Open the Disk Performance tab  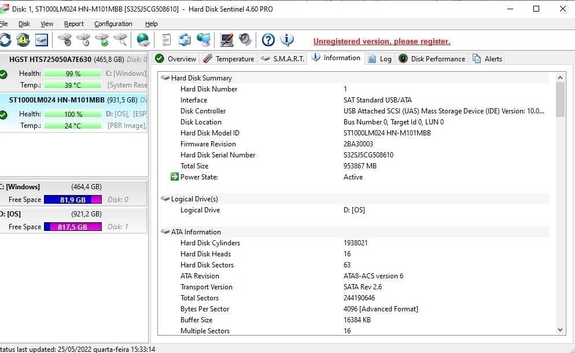(432, 58)
